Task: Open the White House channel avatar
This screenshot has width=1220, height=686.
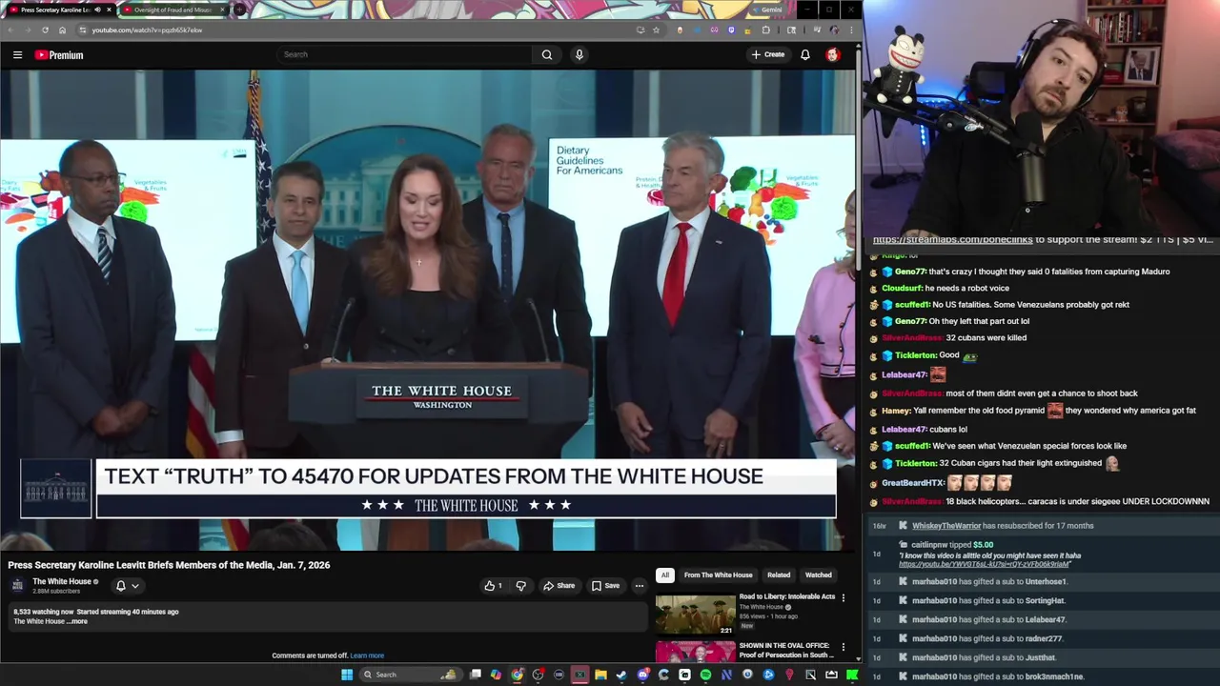Action: 17,585
